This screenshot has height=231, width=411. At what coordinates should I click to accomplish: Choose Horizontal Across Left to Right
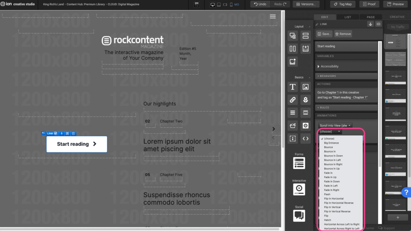click(341, 225)
